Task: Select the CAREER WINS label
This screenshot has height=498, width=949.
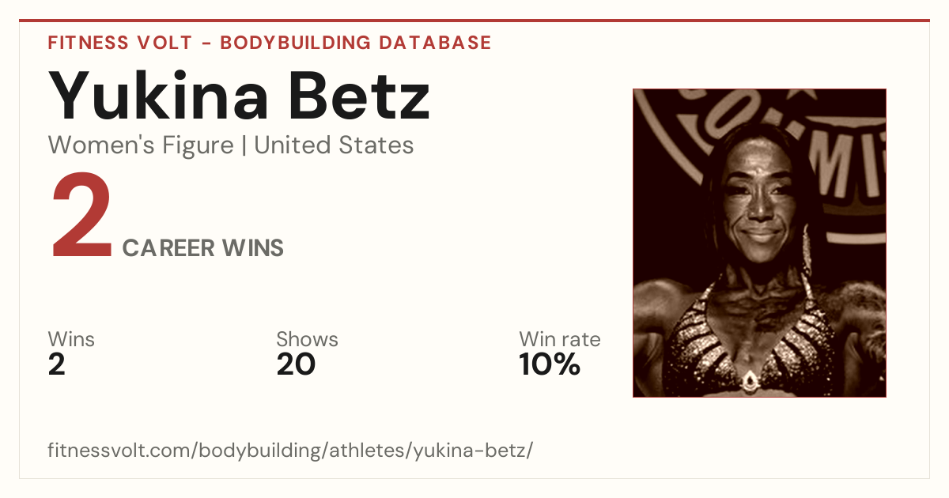Action: click(x=203, y=248)
